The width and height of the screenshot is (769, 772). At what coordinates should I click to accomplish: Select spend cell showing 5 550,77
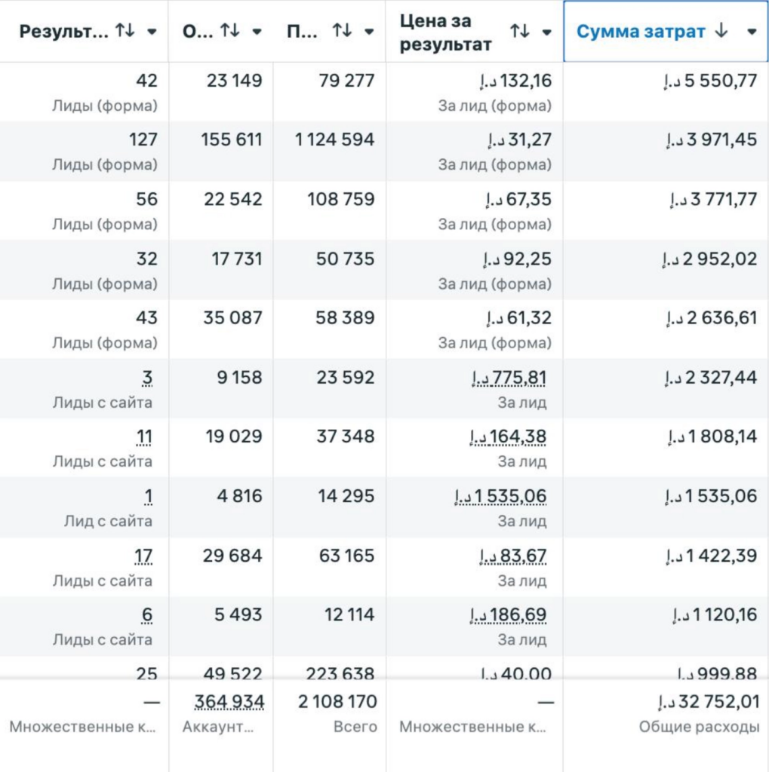[x=711, y=81]
